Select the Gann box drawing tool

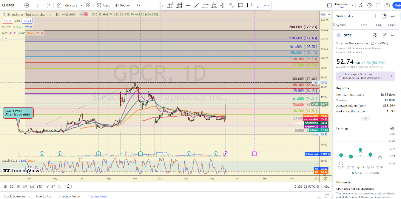[x=170, y=5]
